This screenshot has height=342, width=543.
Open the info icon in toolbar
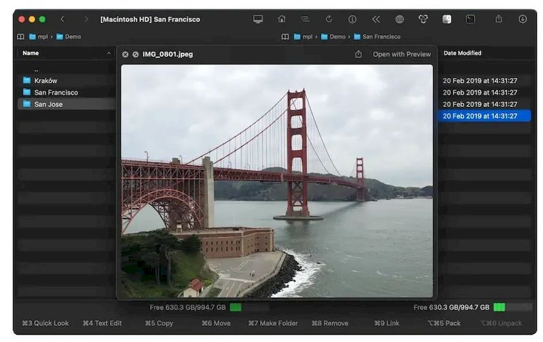352,19
